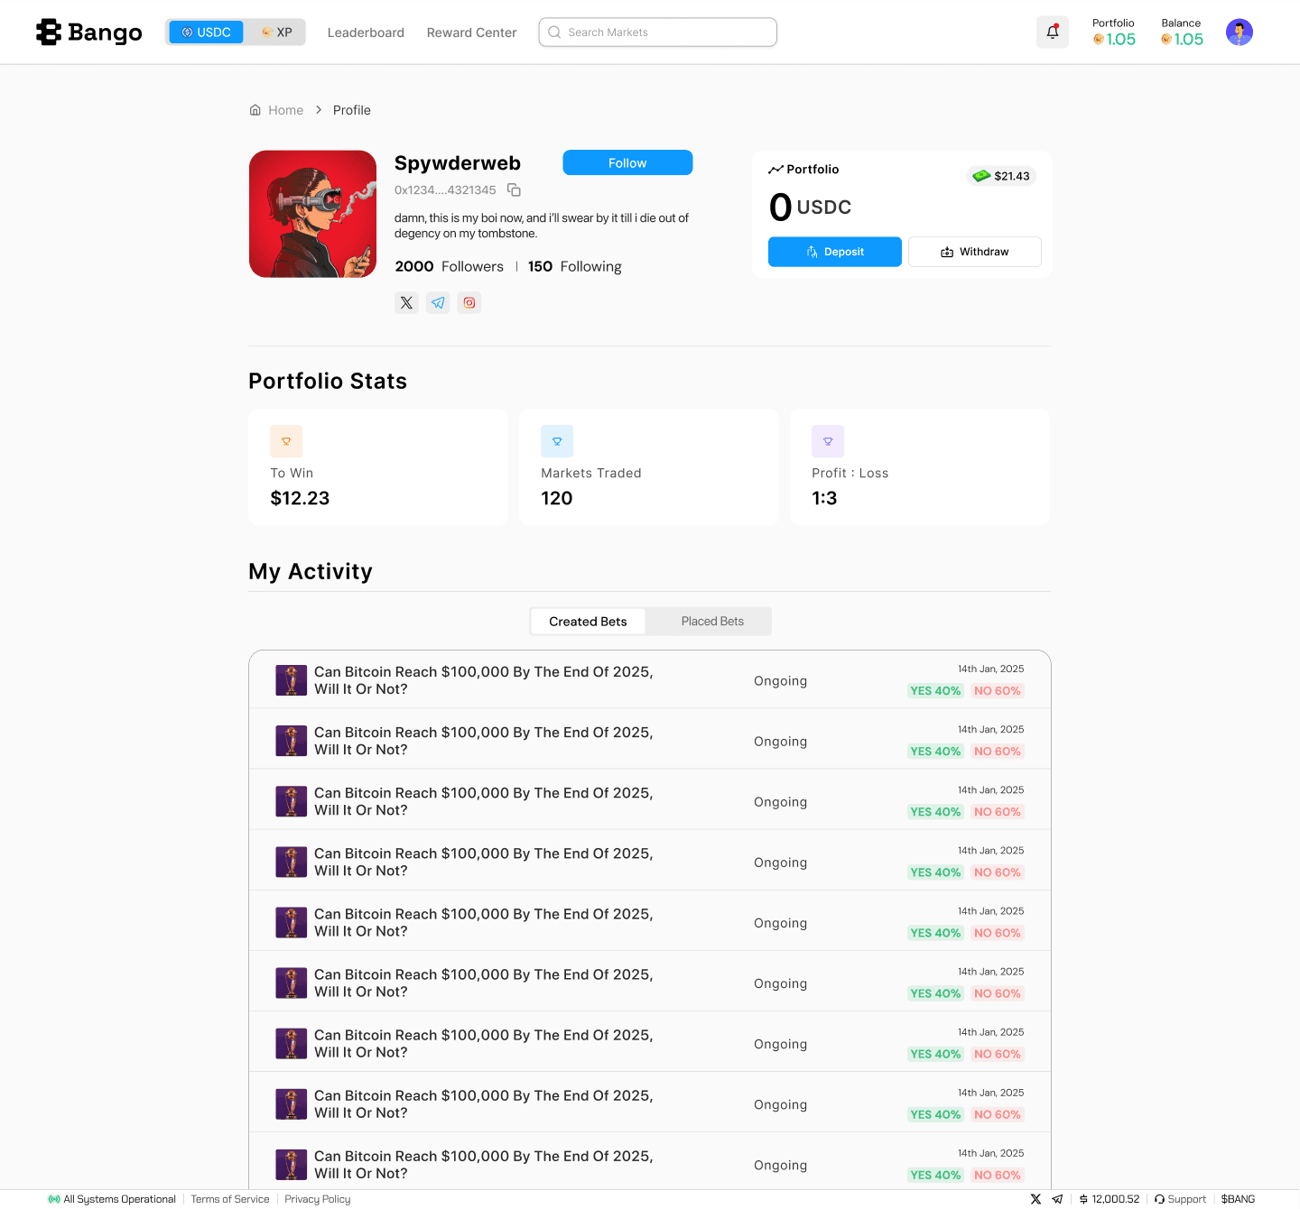Select the Created Bets tab
Image resolution: width=1300 pixels, height=1209 pixels.
tap(588, 621)
